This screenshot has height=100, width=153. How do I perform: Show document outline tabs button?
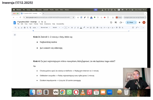[x=15, y=35]
